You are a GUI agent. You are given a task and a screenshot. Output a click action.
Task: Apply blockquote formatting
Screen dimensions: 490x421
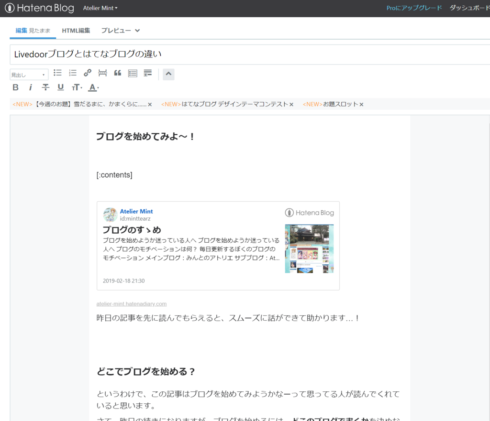click(x=118, y=73)
